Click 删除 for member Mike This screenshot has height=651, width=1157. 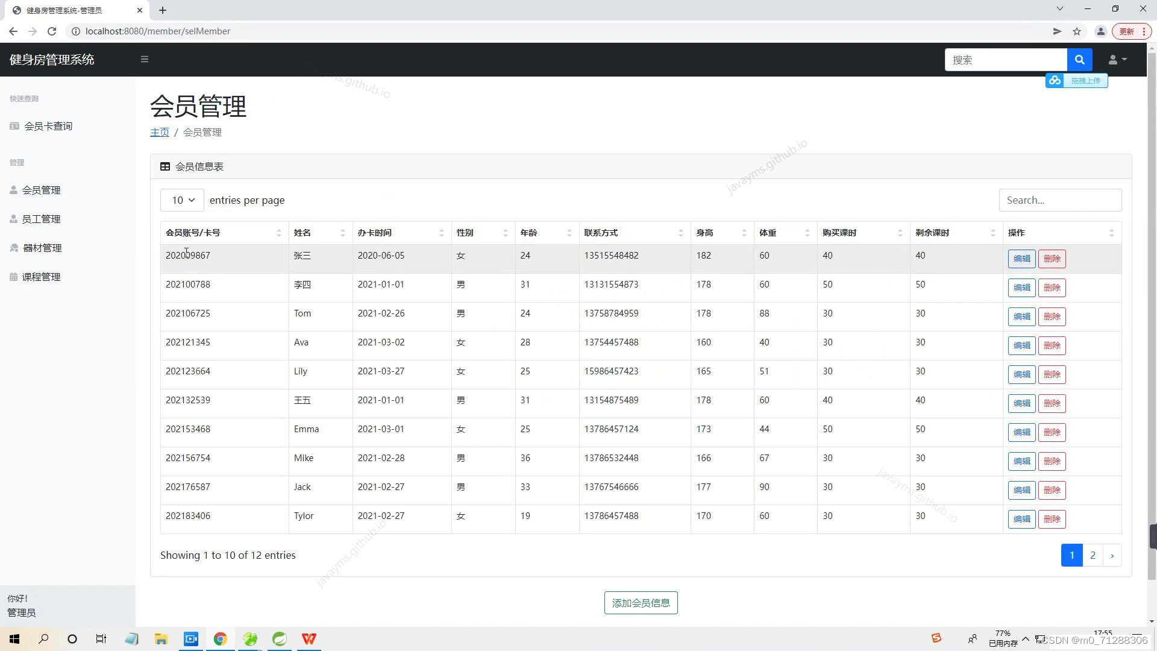pos(1052,461)
